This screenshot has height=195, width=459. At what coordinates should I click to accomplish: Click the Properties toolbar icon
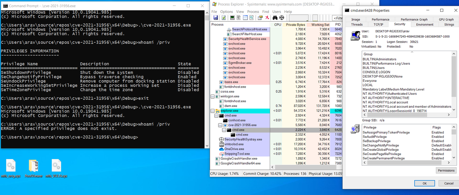tap(260, 18)
